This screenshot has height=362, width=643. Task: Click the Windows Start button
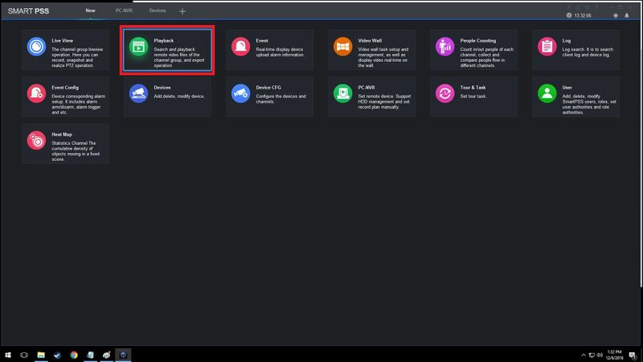[x=6, y=355]
